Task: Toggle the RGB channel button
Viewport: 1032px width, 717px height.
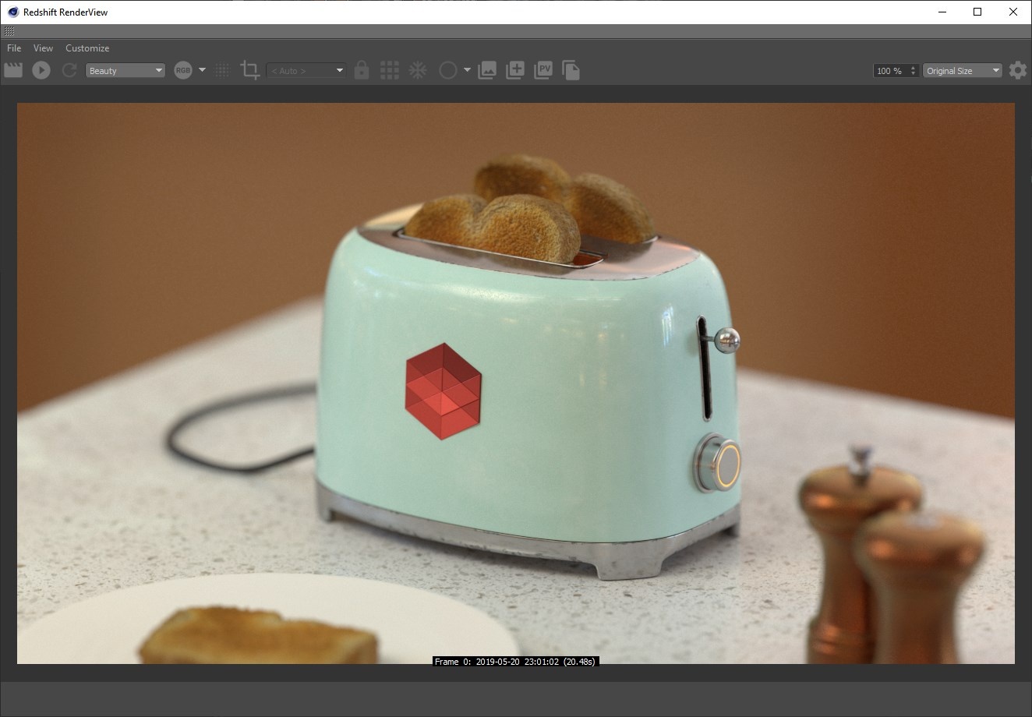Action: [183, 70]
